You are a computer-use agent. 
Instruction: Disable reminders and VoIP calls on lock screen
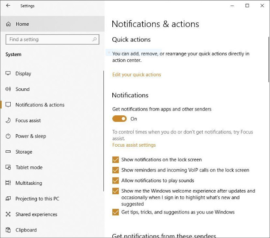pos(115,170)
